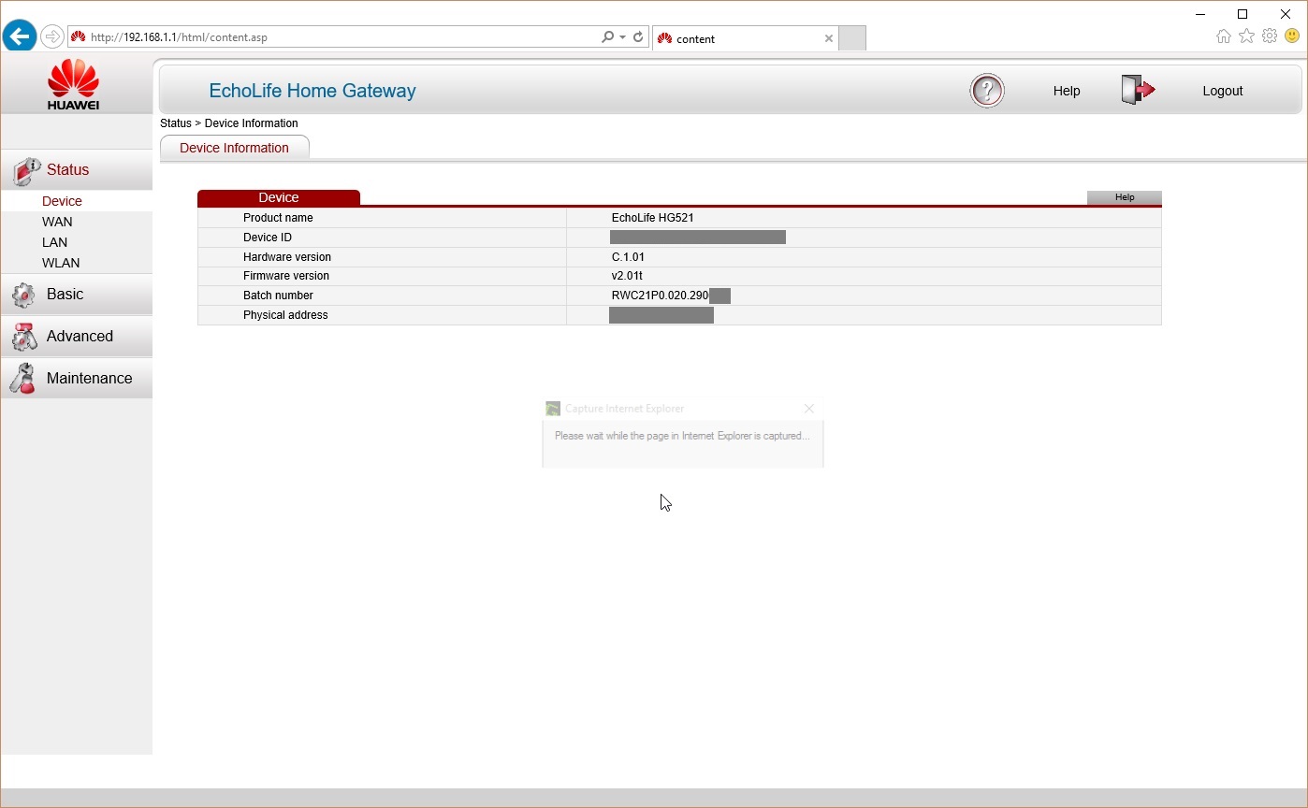Viewport: 1308px width, 808px height.
Task: Click the 'Status > Device Information' breadcrumb
Action: click(229, 123)
